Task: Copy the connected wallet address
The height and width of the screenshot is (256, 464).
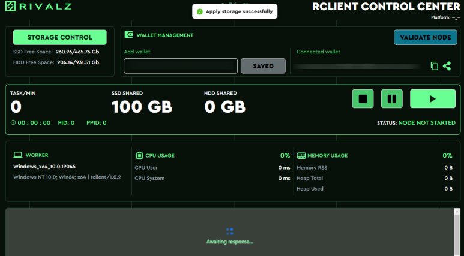Action: coord(434,66)
